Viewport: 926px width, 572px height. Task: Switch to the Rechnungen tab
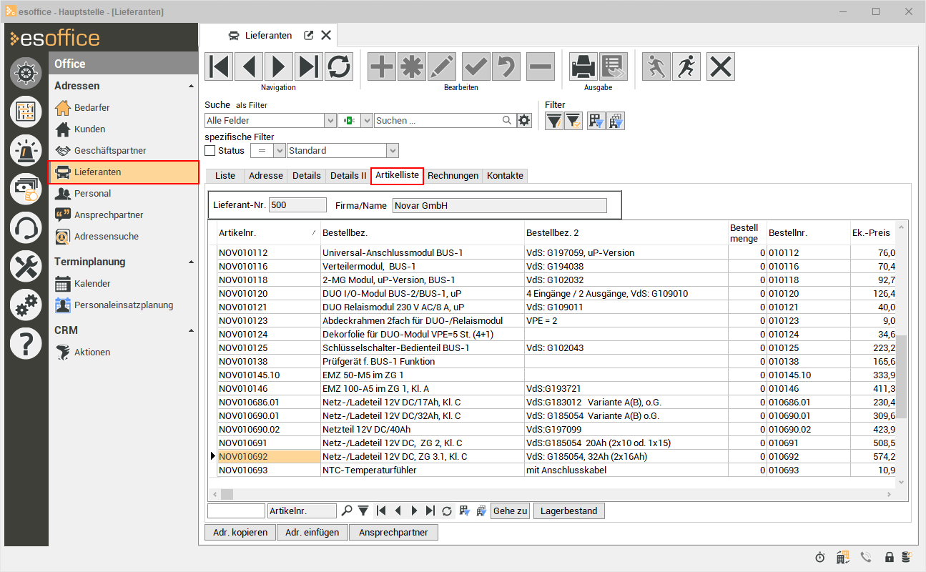point(453,176)
